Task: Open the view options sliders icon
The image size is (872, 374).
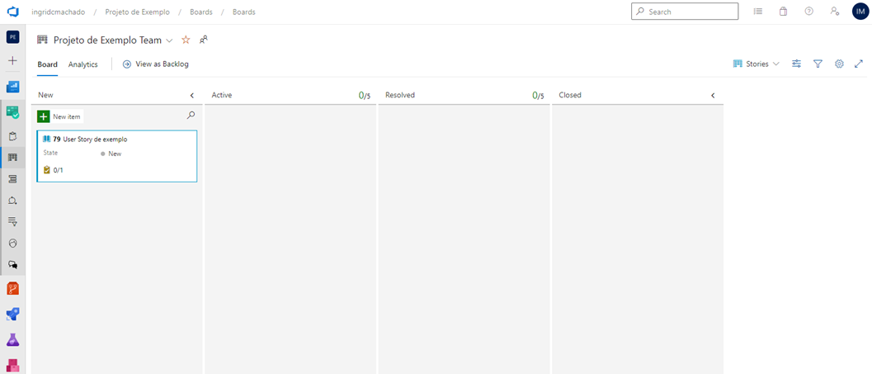Action: (x=797, y=64)
